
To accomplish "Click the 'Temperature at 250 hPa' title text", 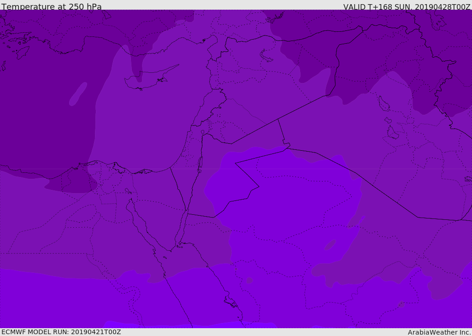I will 52,6.
